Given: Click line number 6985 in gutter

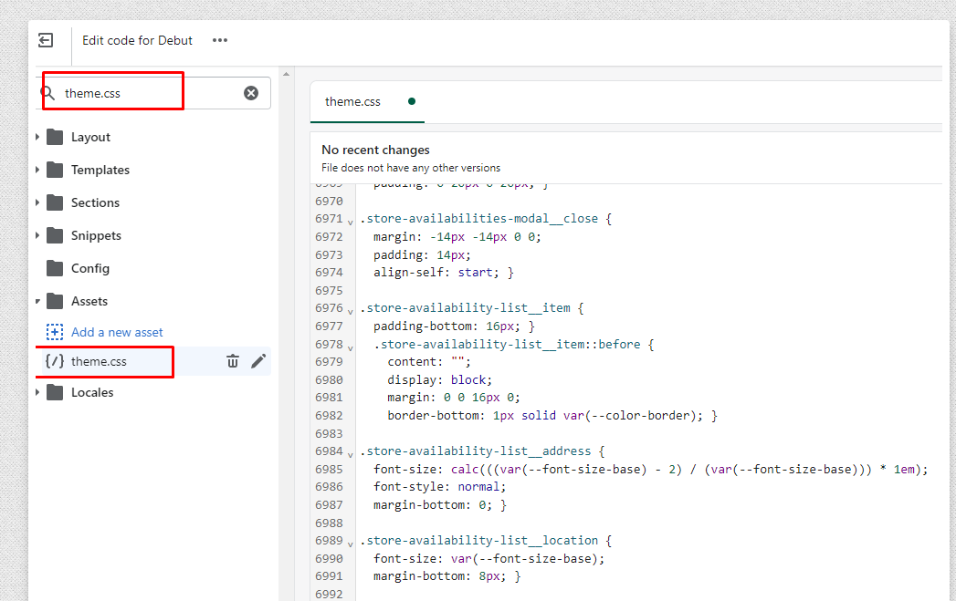Looking at the screenshot, I should (x=329, y=469).
